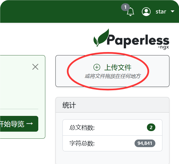179x164 pixels.
Task: Click the user avatar icon
Action: click(146, 12)
